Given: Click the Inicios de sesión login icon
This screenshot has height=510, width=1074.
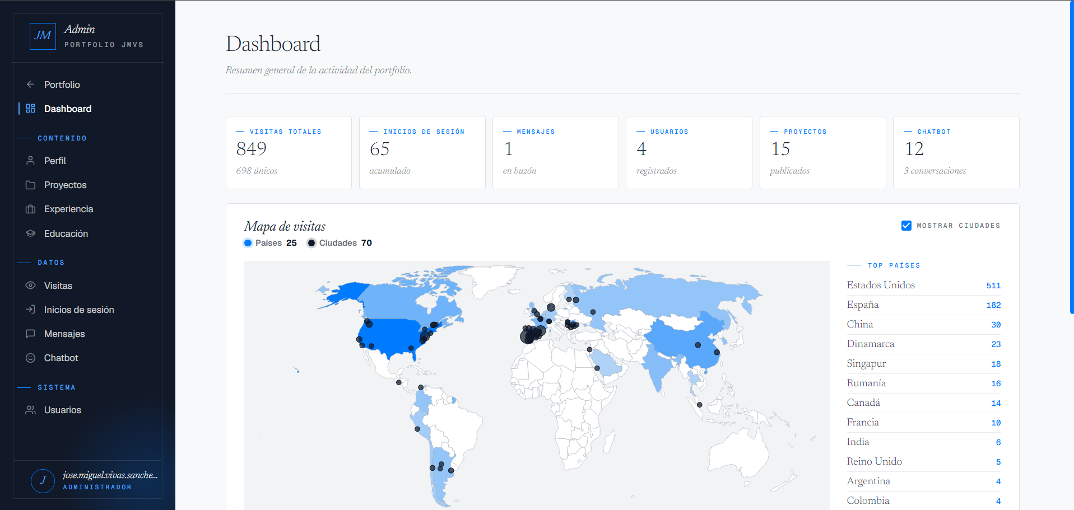Looking at the screenshot, I should [30, 310].
